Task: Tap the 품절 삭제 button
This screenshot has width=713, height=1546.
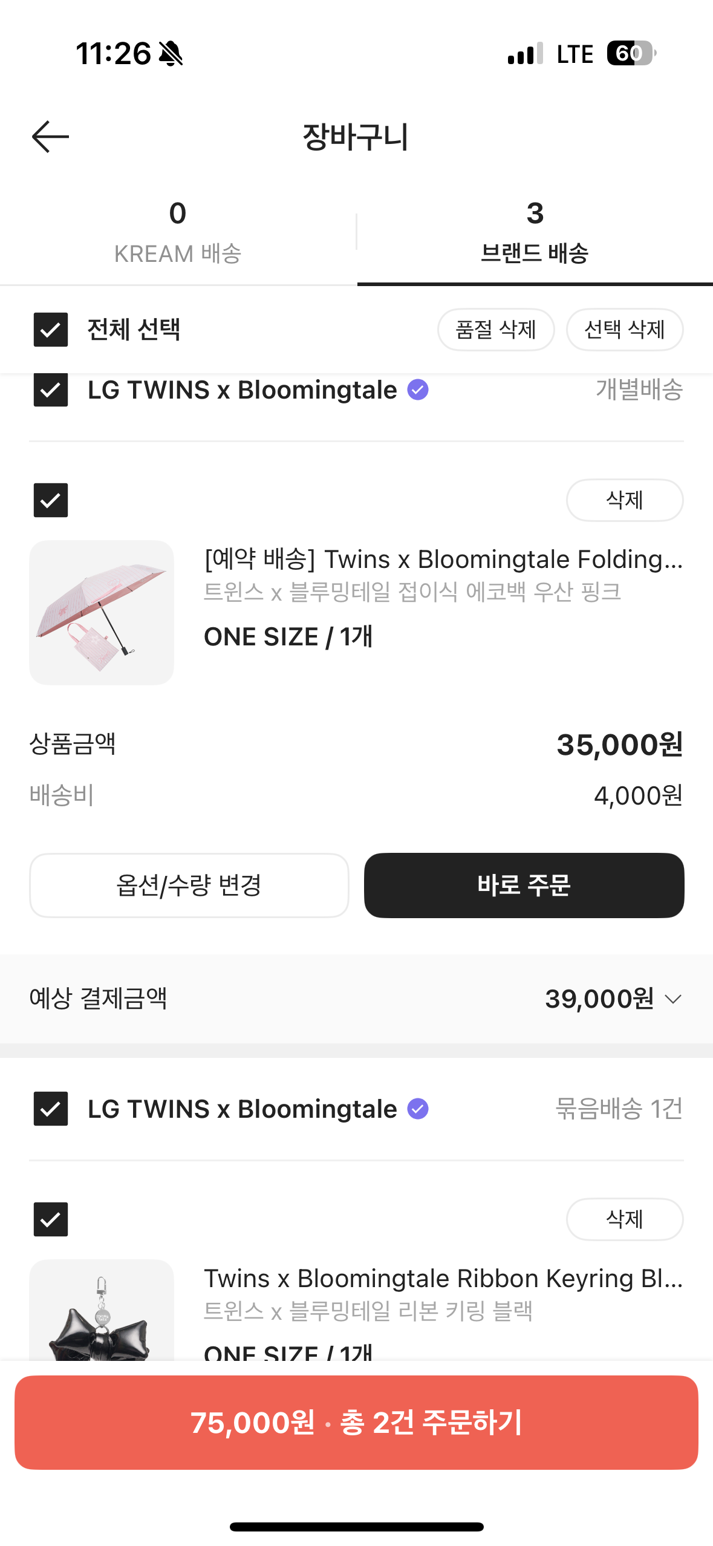Action: (x=496, y=330)
